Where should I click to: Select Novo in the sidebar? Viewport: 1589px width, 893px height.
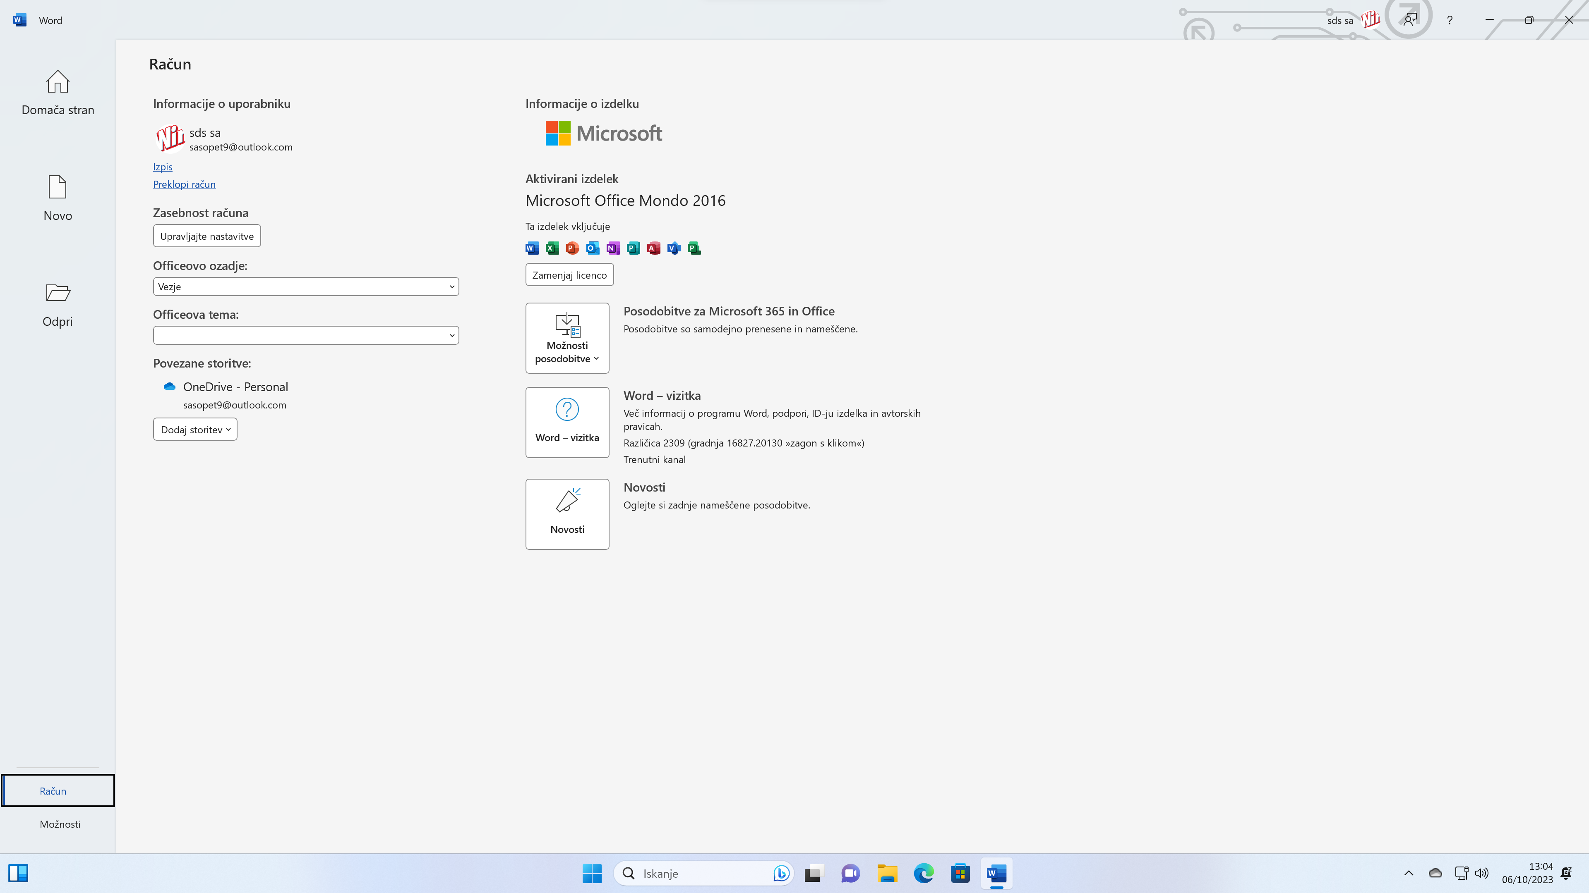[58, 198]
